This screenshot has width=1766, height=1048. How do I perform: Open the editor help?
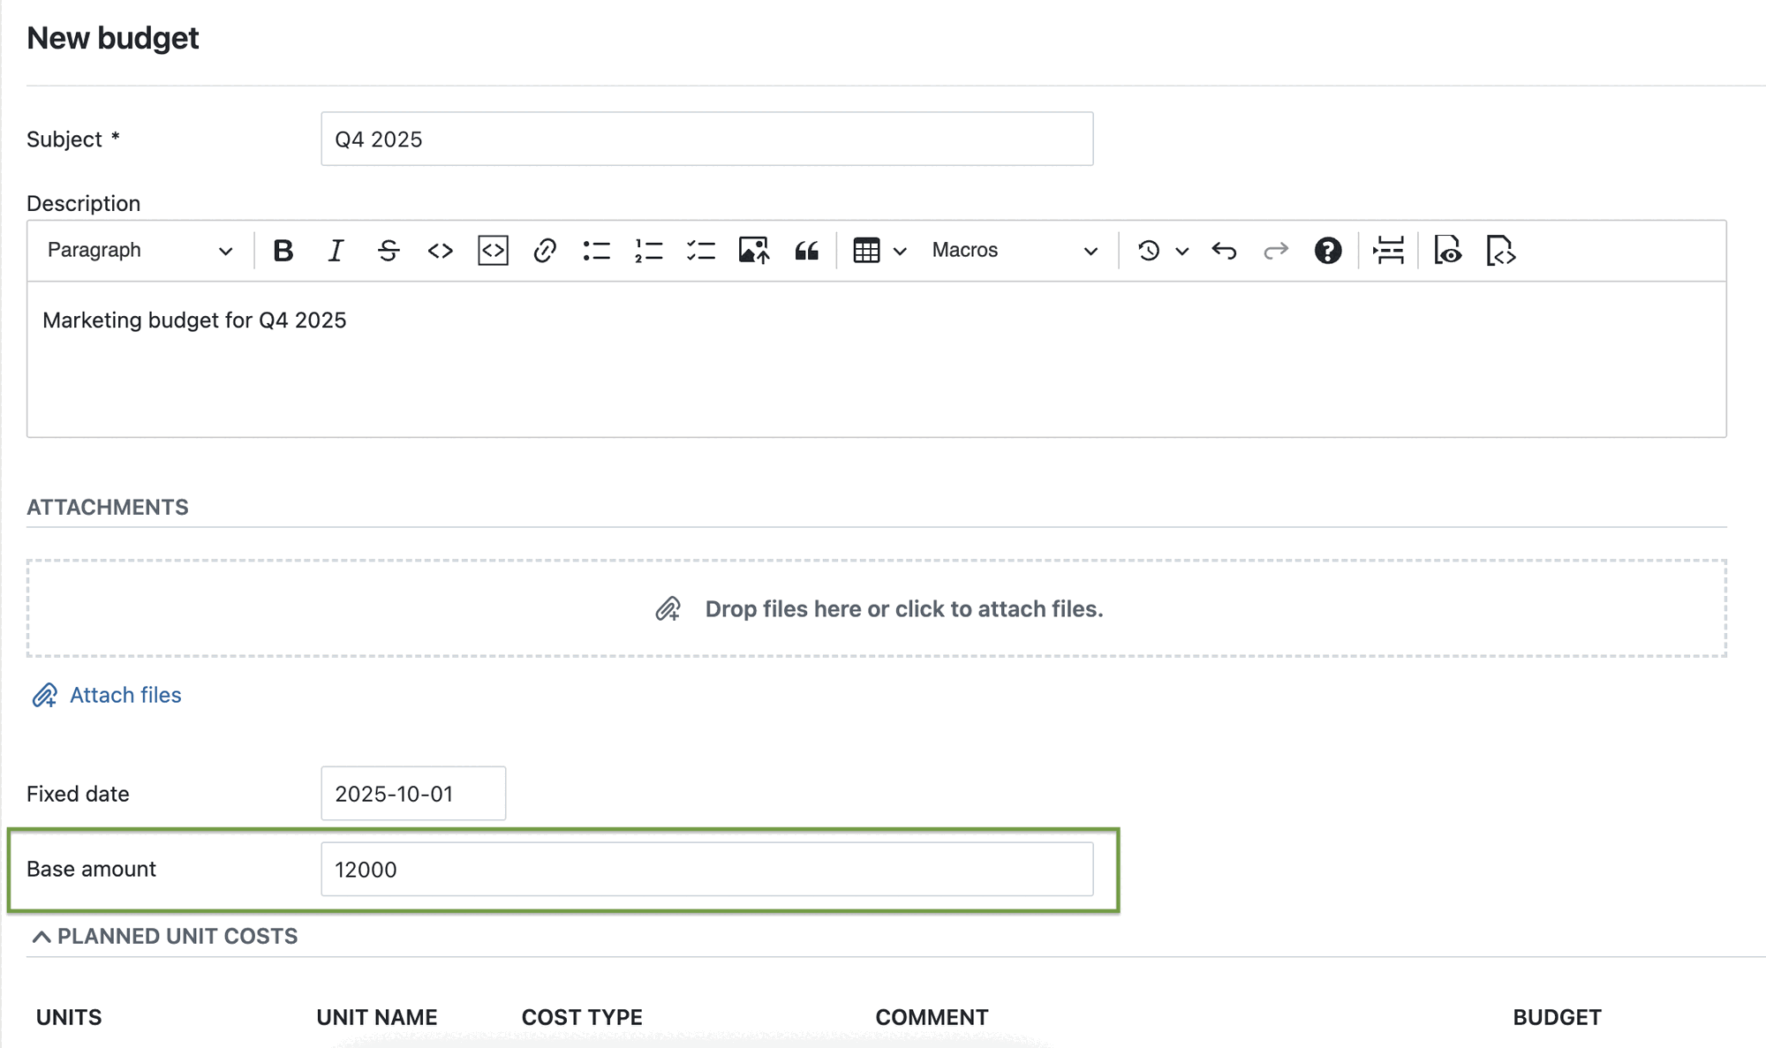(x=1328, y=250)
